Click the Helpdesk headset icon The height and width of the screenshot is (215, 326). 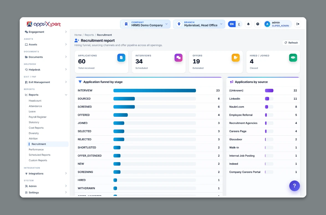[x=26, y=70]
